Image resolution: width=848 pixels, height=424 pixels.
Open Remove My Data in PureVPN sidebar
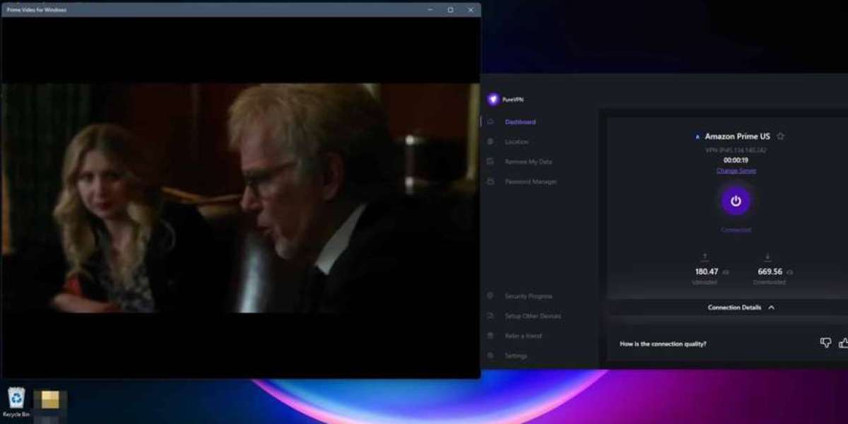tap(529, 162)
